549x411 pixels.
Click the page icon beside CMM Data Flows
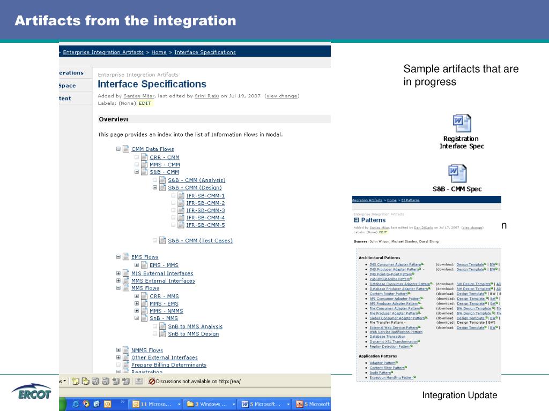(x=126, y=149)
